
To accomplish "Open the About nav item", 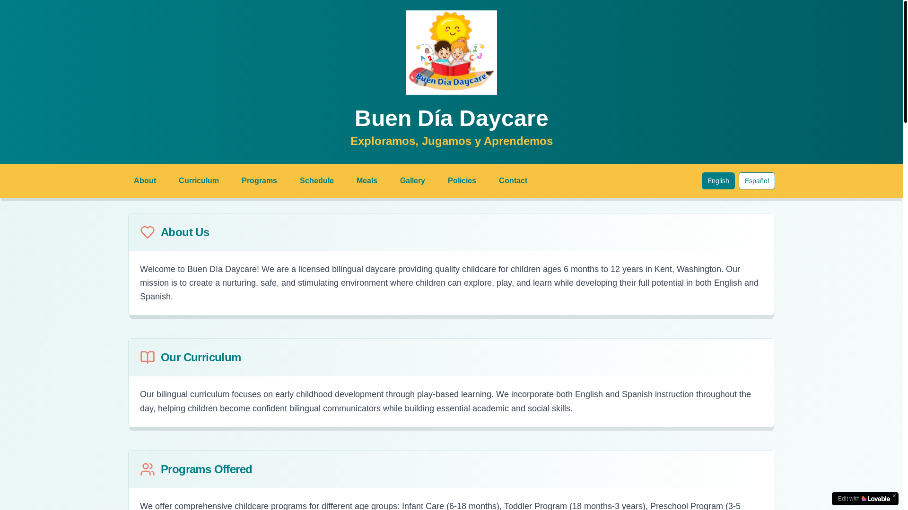I will tap(145, 181).
